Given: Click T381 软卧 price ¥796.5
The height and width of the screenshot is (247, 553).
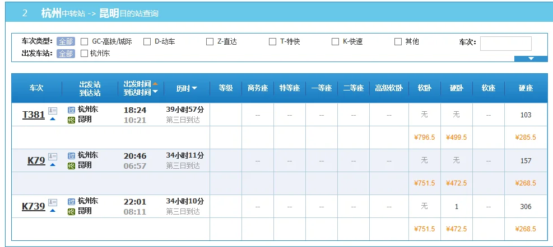Looking at the screenshot, I should click(x=425, y=137).
